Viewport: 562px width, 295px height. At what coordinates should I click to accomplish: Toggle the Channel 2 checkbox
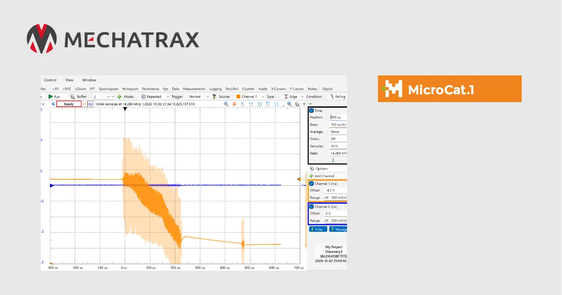311,206
